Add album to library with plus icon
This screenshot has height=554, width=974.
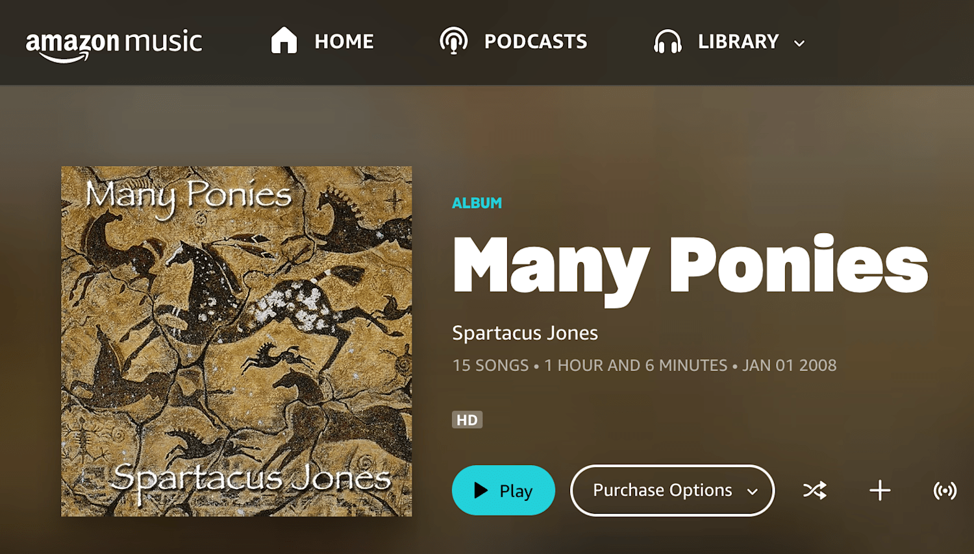click(880, 490)
